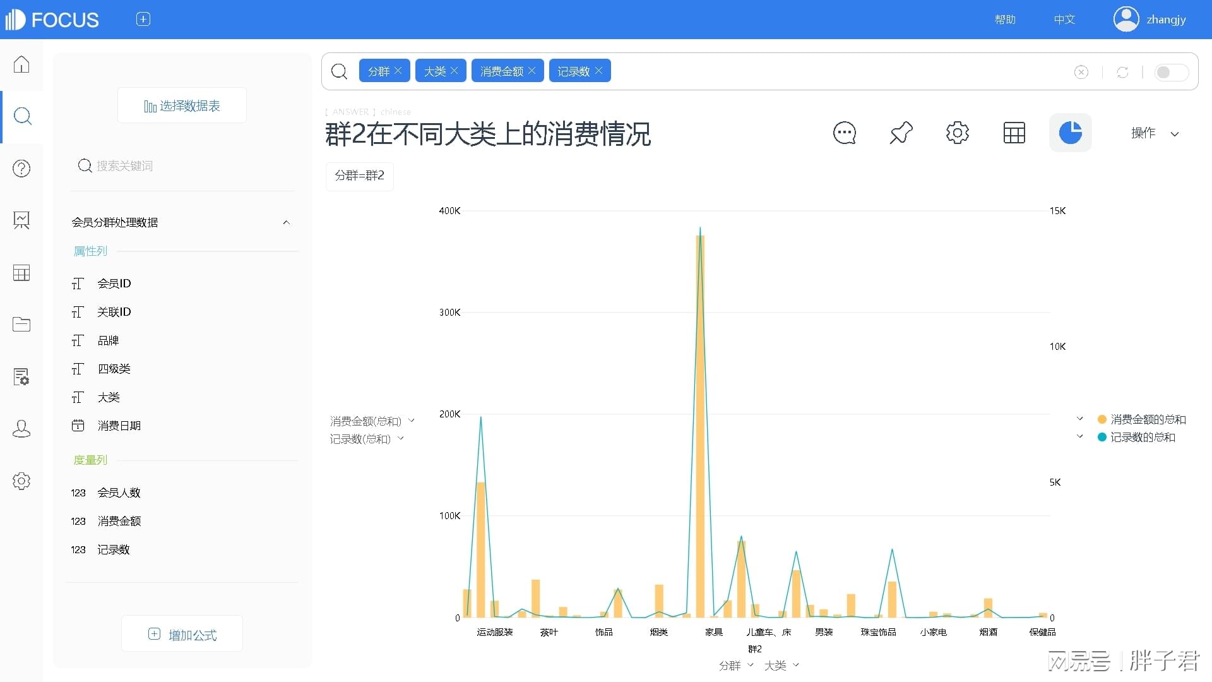Image resolution: width=1212 pixels, height=682 pixels.
Task: Click the tallest 家具 bar in chart
Action: click(x=700, y=426)
